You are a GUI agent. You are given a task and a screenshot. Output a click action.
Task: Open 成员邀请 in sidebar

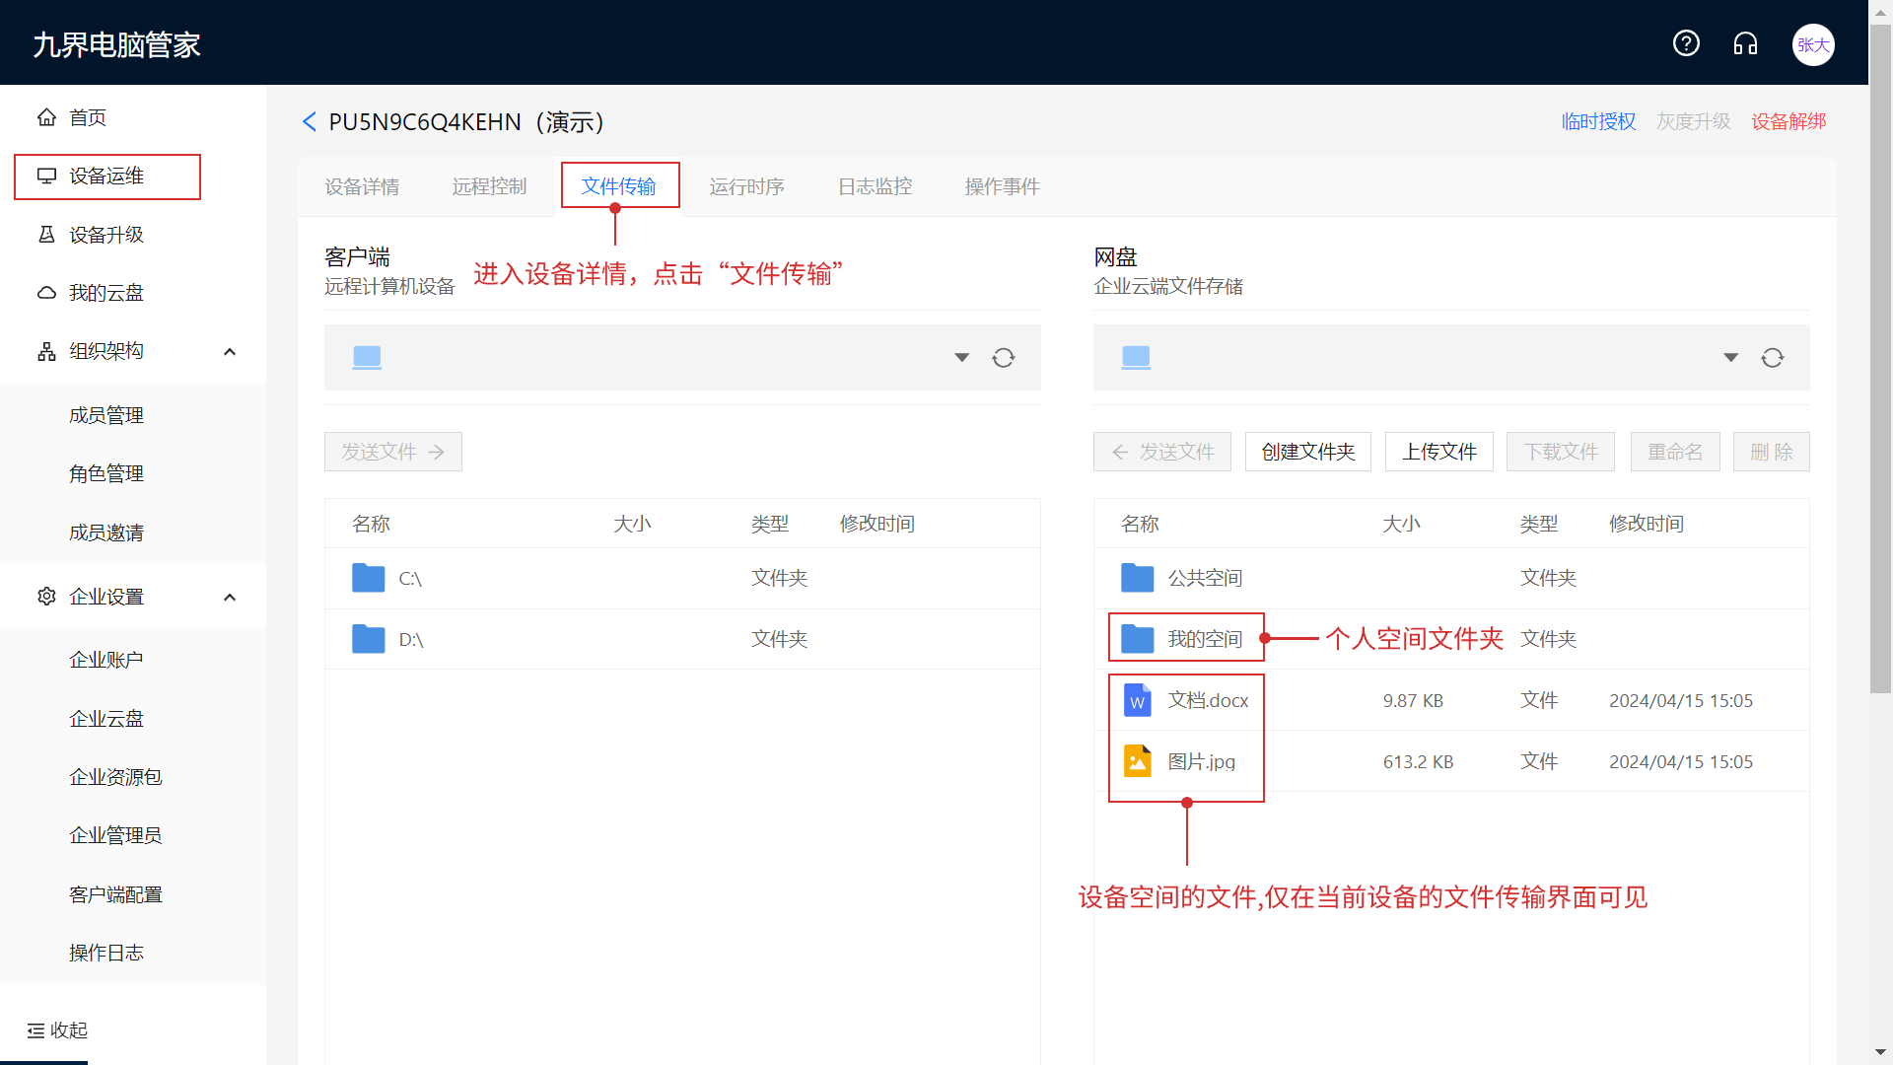pos(106,532)
